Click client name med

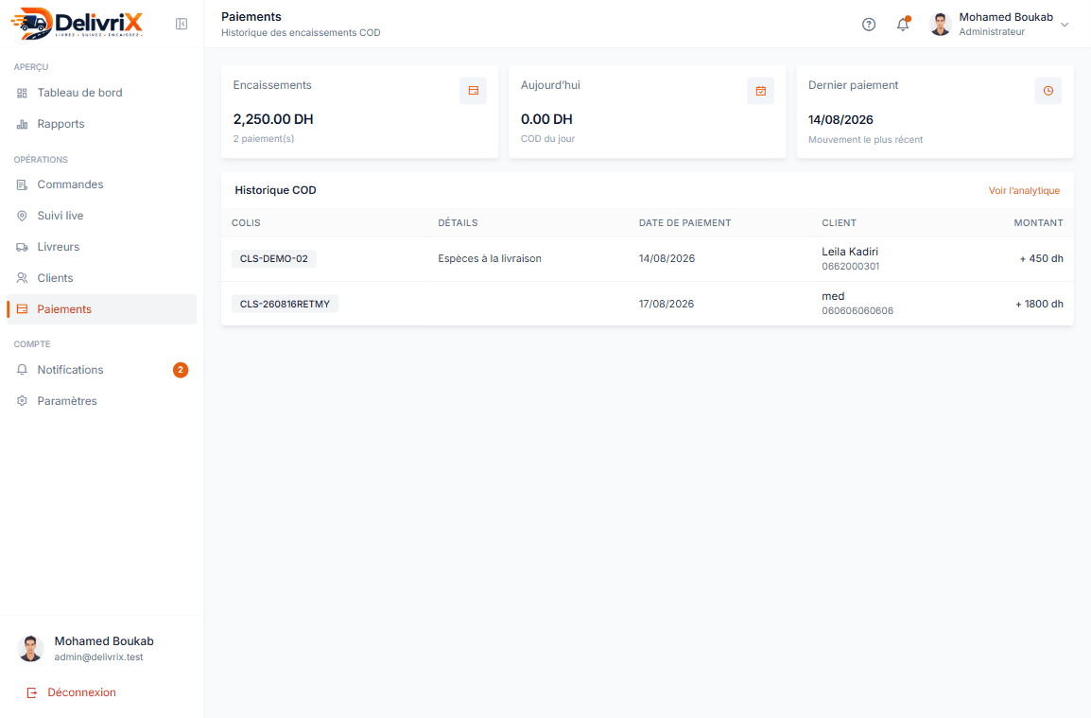(x=833, y=296)
